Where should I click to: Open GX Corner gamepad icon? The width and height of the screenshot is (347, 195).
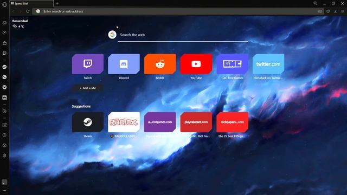point(4,23)
